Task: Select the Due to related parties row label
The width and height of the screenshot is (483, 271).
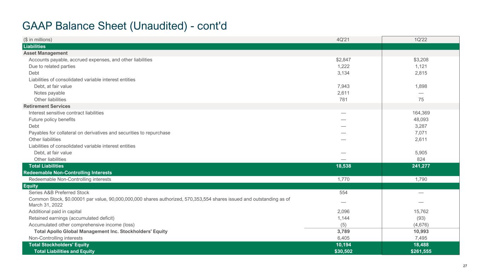Action: click(x=52, y=66)
